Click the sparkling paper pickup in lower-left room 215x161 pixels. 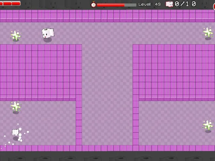[15, 132]
